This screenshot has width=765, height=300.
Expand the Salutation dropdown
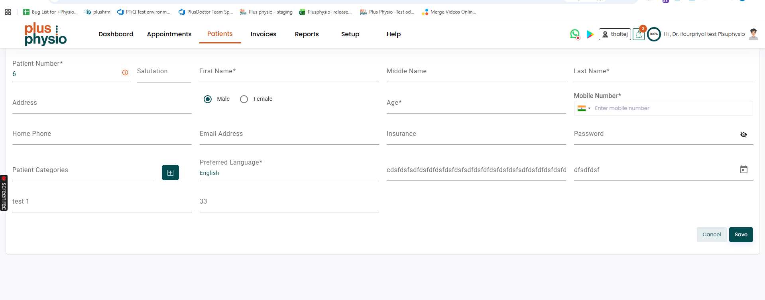pyautogui.click(x=164, y=75)
